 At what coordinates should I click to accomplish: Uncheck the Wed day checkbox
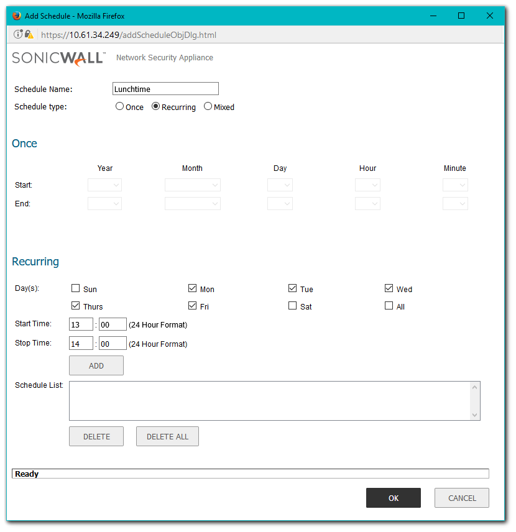click(x=389, y=288)
